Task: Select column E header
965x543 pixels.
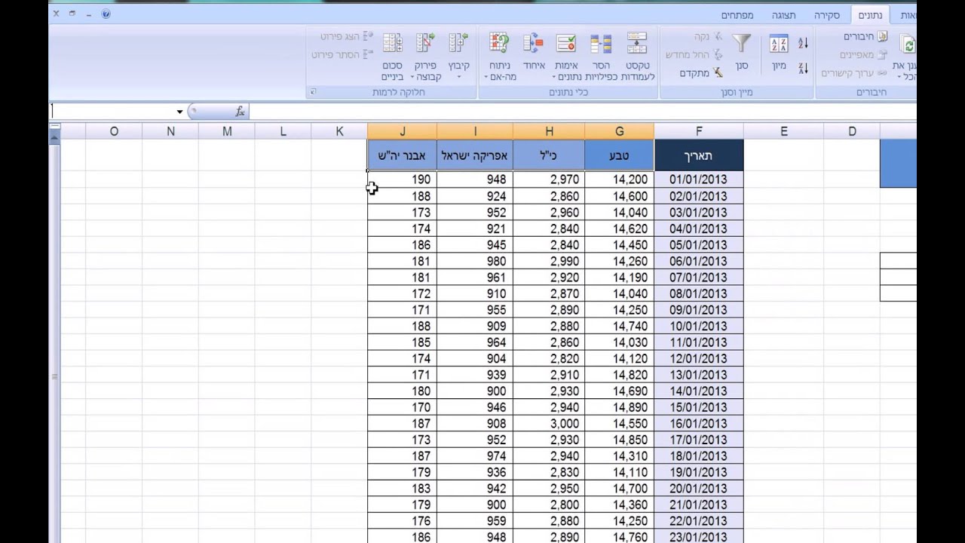Action: tap(783, 131)
